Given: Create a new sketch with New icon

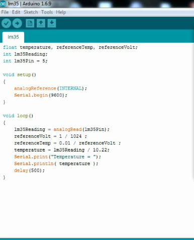Looking at the screenshot, I should click(x=30, y=23).
